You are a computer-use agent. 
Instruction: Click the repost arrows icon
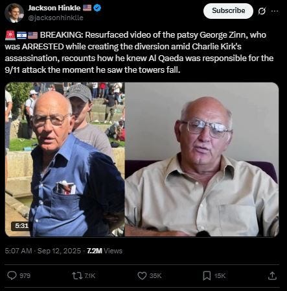coord(77,275)
